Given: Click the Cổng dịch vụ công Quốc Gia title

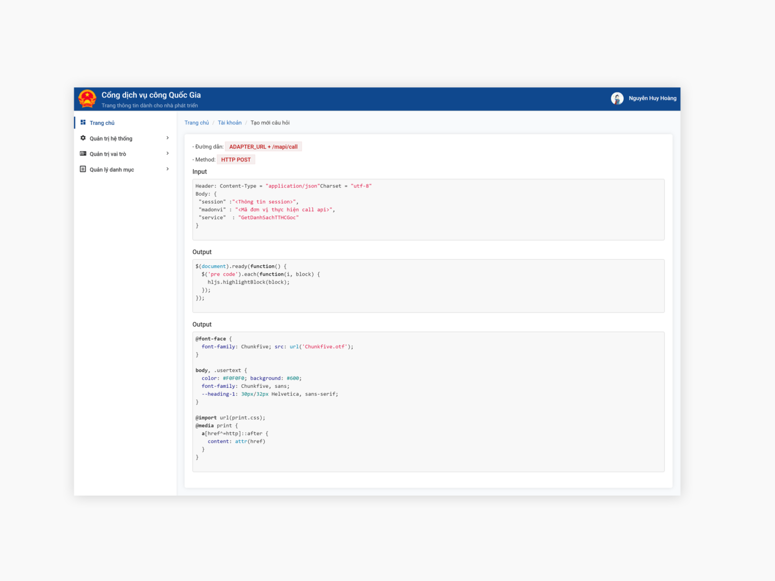Looking at the screenshot, I should click(151, 95).
